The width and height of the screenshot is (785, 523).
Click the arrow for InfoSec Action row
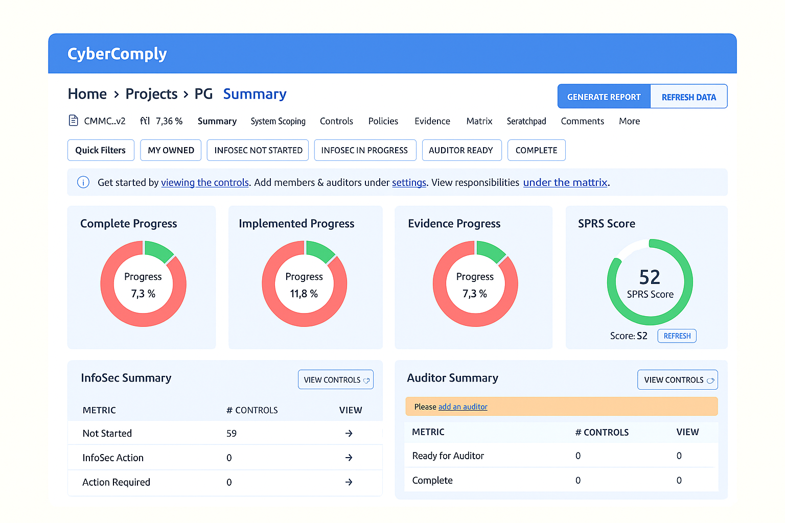click(x=349, y=458)
